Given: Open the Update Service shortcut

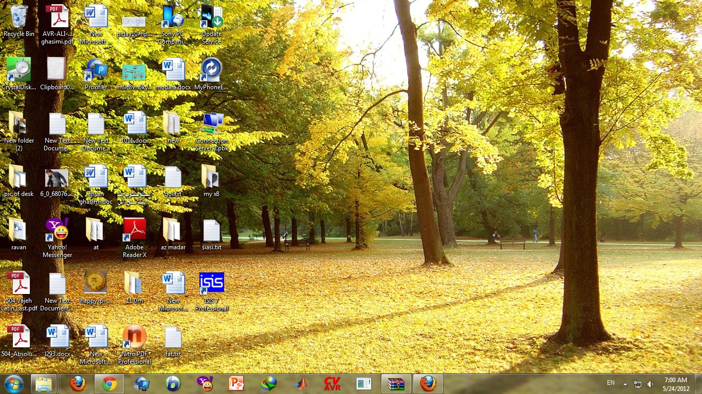Looking at the screenshot, I should [212, 24].
